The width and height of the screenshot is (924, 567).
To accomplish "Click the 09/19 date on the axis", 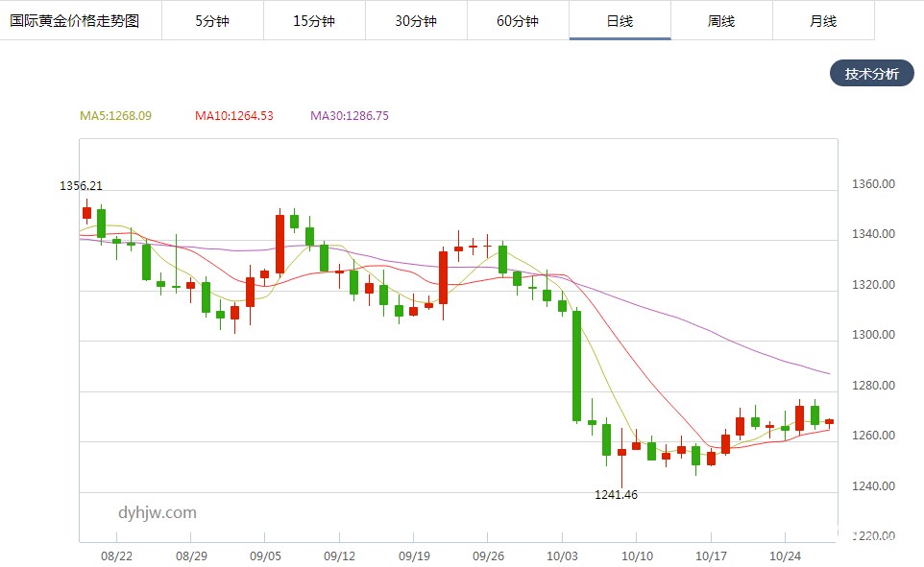I will tap(414, 555).
